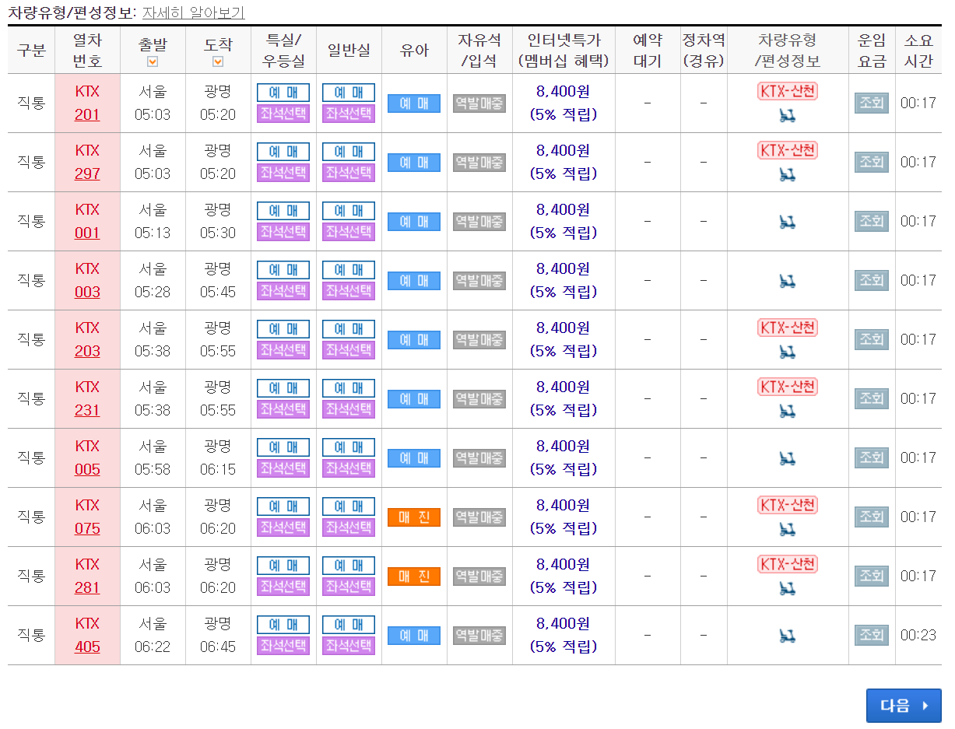The width and height of the screenshot is (955, 729).
Task: Open train number 203 details link
Action: click(87, 352)
